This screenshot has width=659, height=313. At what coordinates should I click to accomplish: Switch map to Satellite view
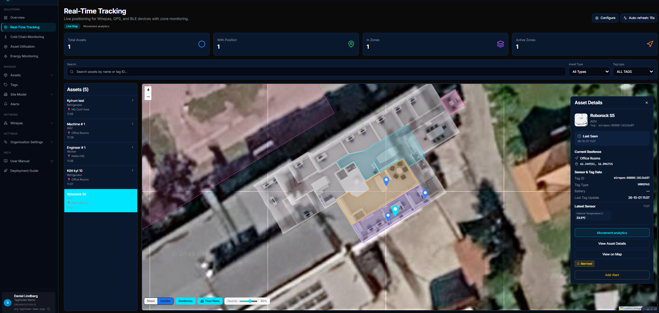point(165,301)
